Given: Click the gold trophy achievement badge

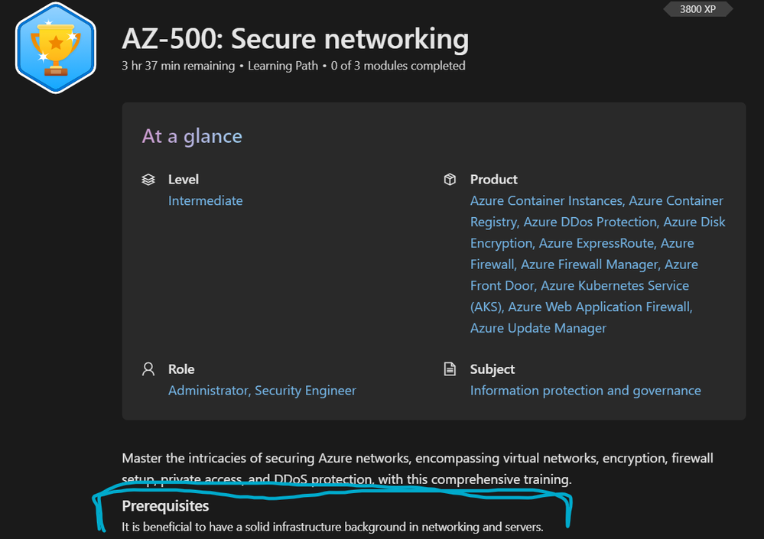Looking at the screenshot, I should click(x=55, y=48).
